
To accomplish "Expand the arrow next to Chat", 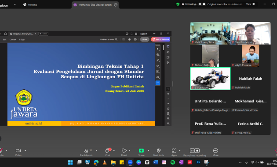I will click(114, 151).
